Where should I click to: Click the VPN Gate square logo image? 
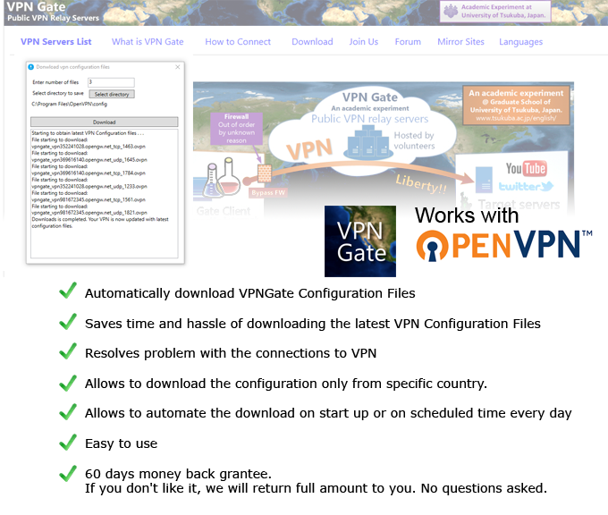pos(360,241)
